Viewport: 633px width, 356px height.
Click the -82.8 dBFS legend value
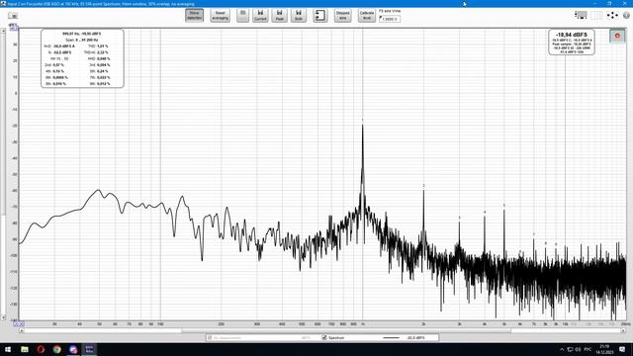[415, 337]
